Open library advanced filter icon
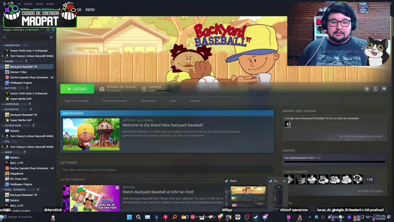Image resolution: width=394 pixels, height=222 pixels. (x=51, y=37)
